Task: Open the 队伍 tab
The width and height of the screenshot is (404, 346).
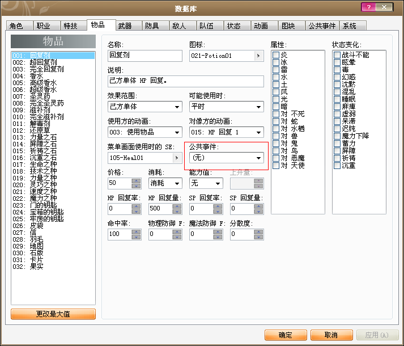Action: pos(210,26)
